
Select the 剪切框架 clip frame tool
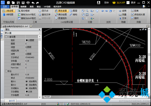(24, 11)
